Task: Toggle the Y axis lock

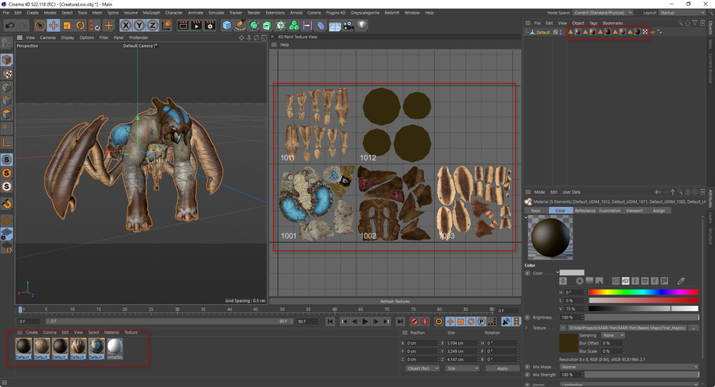Action: coord(139,26)
